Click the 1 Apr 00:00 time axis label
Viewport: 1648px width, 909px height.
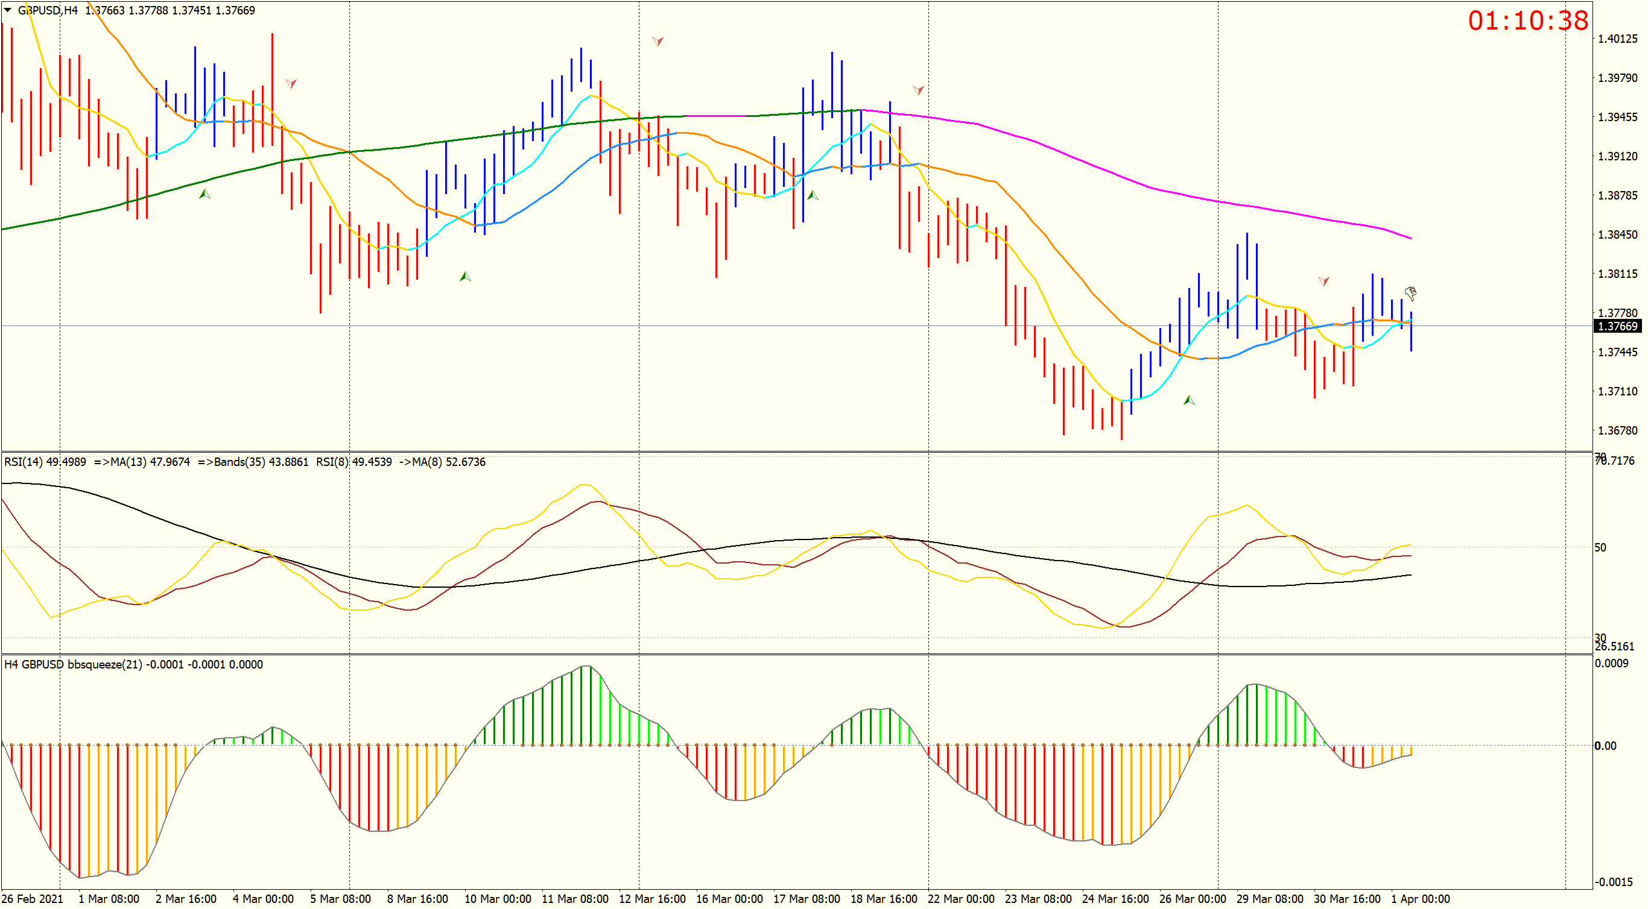(x=1420, y=899)
